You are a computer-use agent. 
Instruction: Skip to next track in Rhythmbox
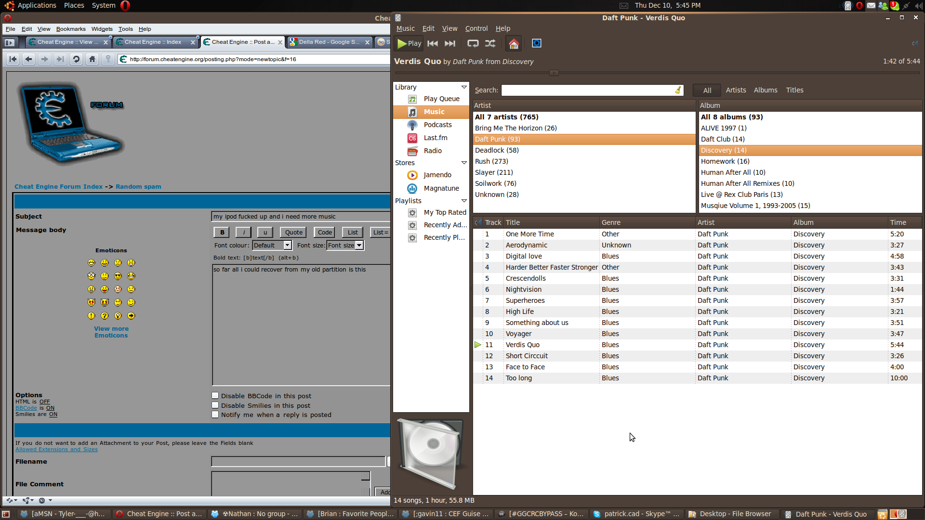tap(450, 43)
